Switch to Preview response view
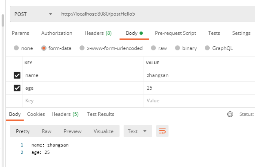255x167 pixels. coord(72,131)
